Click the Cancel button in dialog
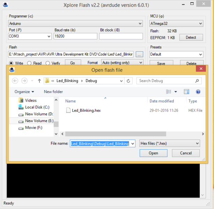This screenshot has height=209, width=214. [186, 153]
